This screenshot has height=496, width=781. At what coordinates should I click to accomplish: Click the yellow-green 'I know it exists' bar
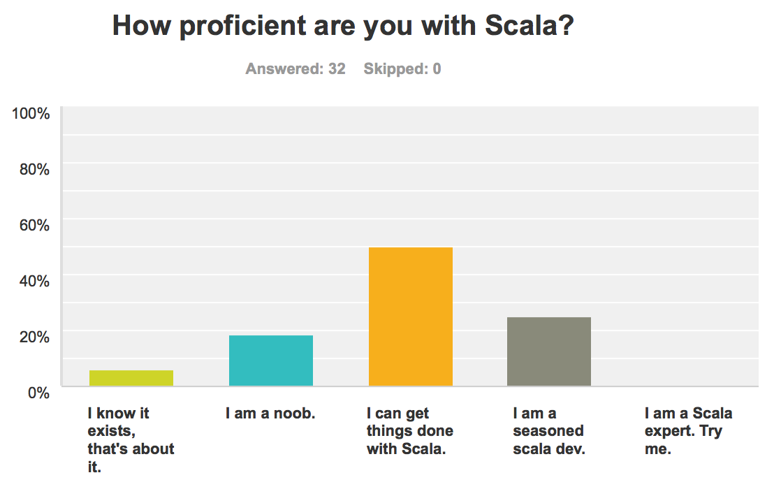pyautogui.click(x=131, y=378)
